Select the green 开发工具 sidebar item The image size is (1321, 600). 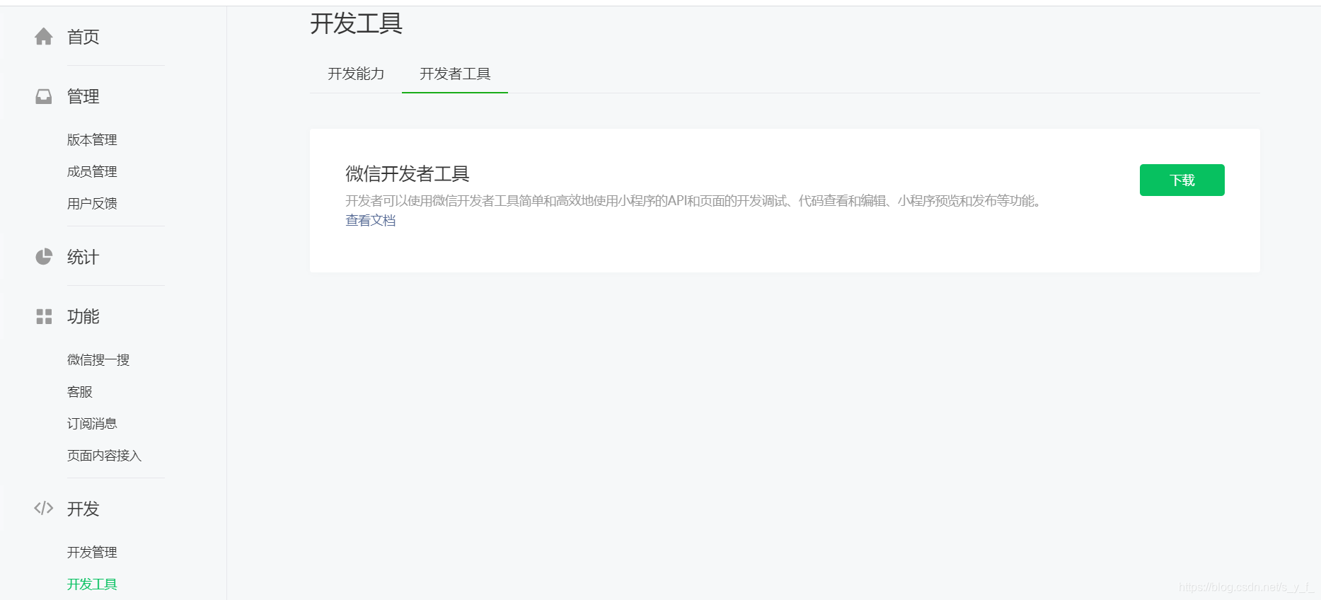[x=92, y=584]
